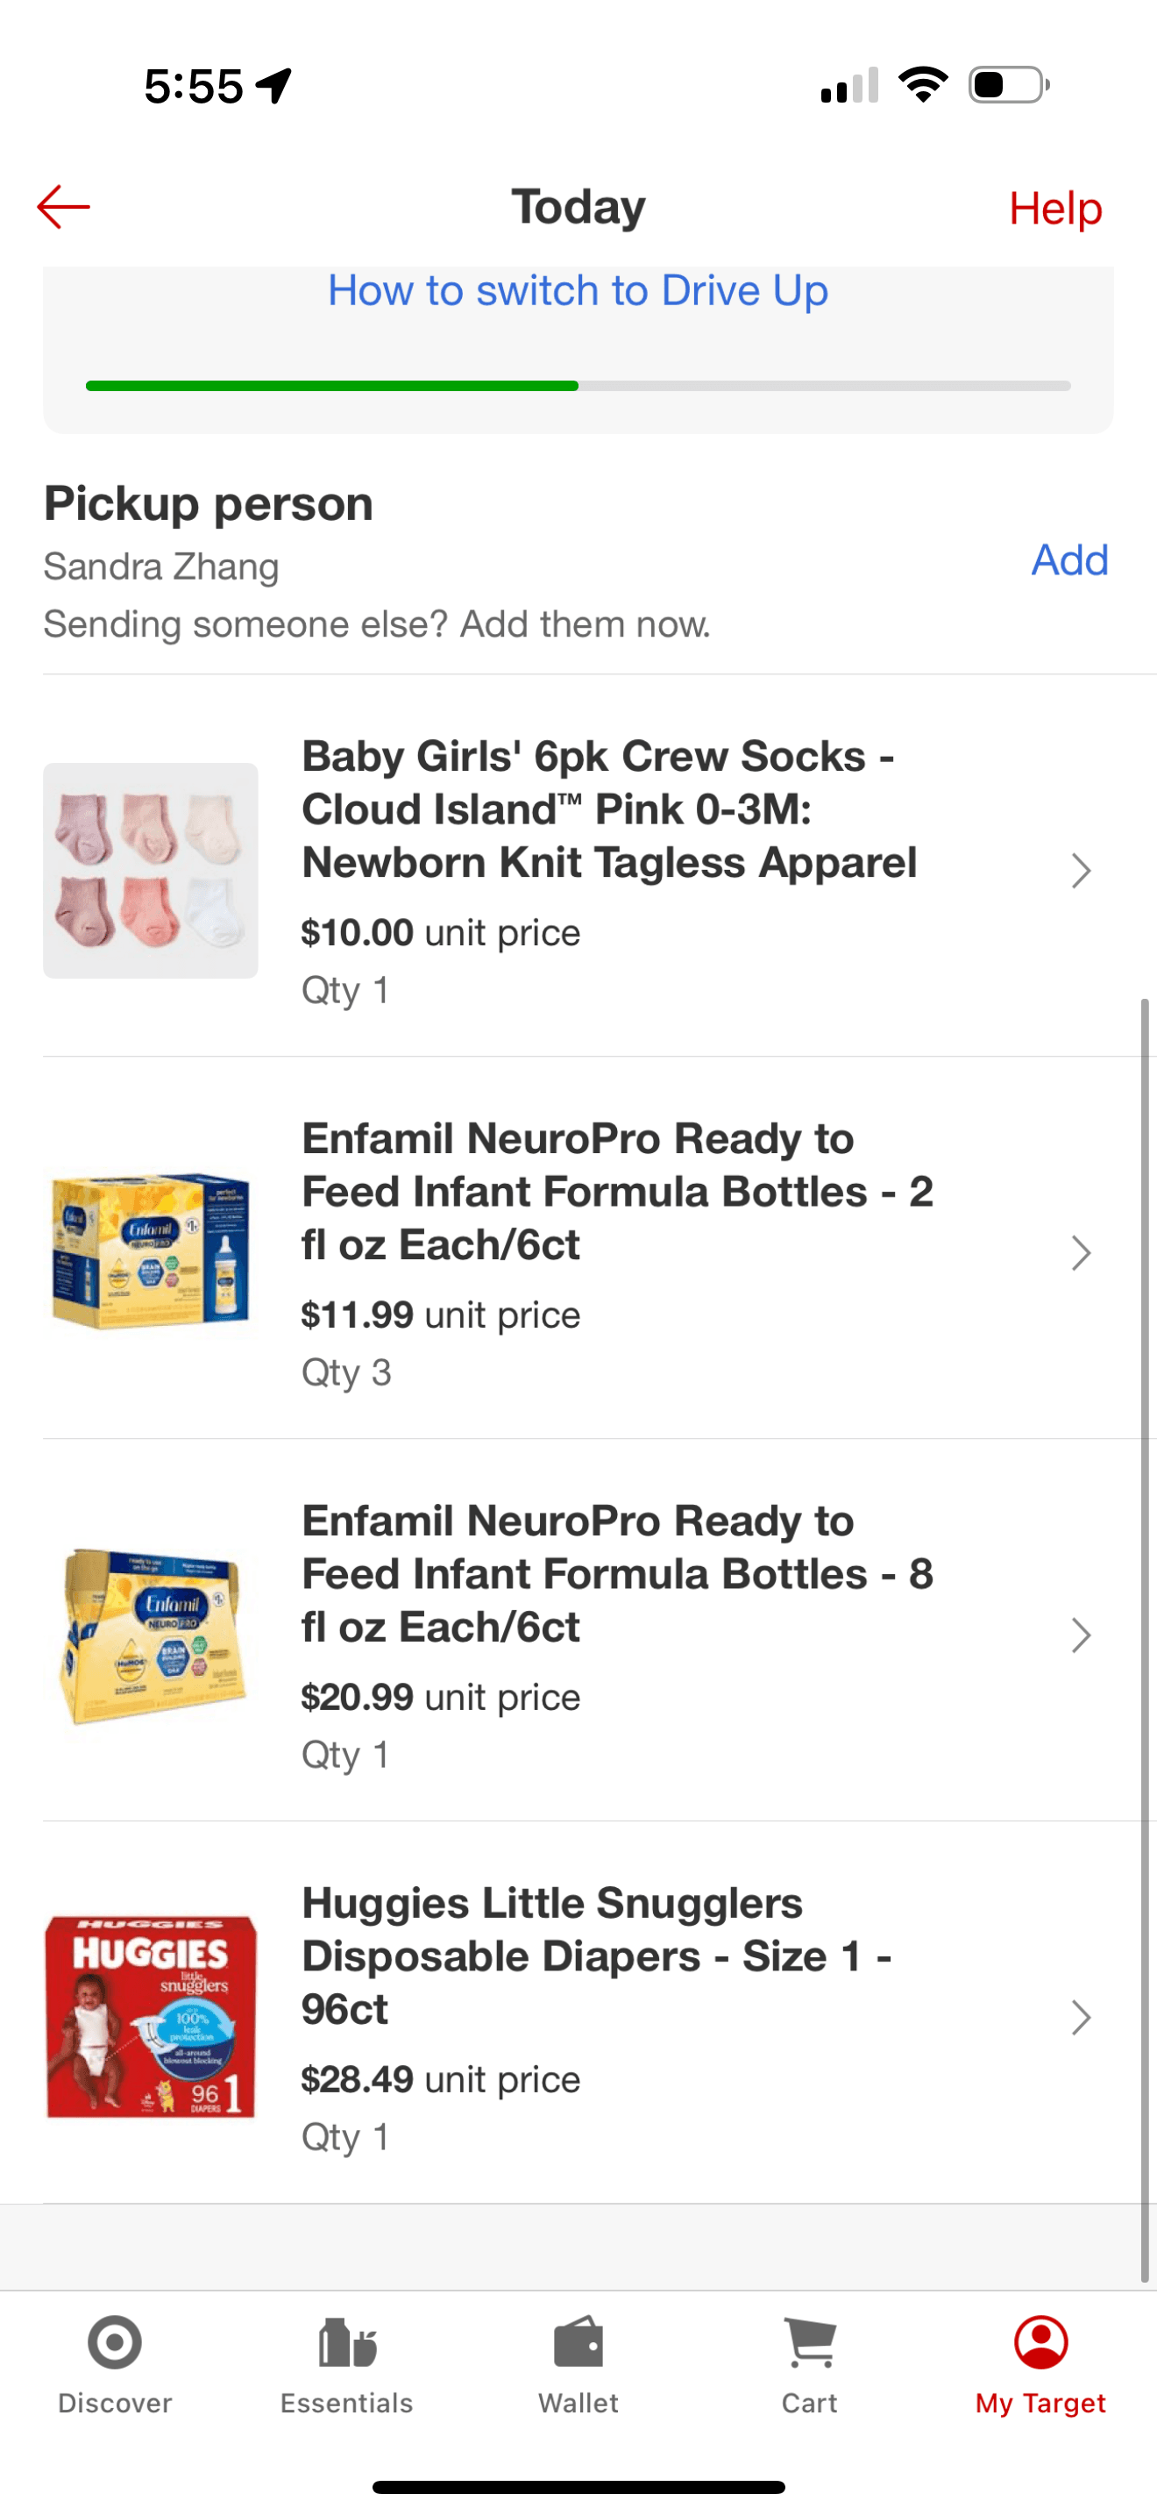Open the Cart tab icon

click(810, 2341)
